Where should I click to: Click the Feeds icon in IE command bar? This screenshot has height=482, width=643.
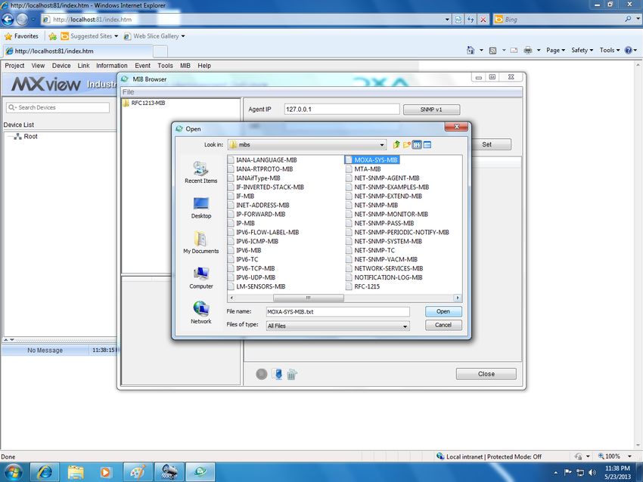click(x=493, y=50)
